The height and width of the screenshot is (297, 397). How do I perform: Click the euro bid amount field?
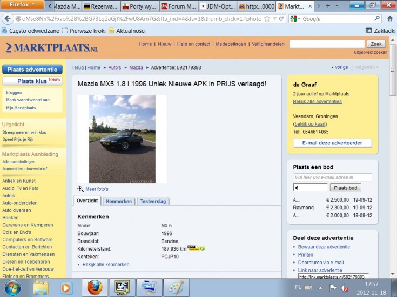click(x=310, y=188)
